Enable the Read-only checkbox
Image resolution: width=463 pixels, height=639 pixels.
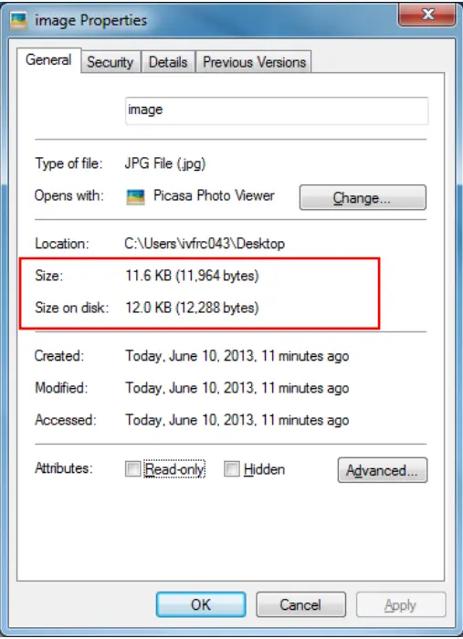point(132,468)
